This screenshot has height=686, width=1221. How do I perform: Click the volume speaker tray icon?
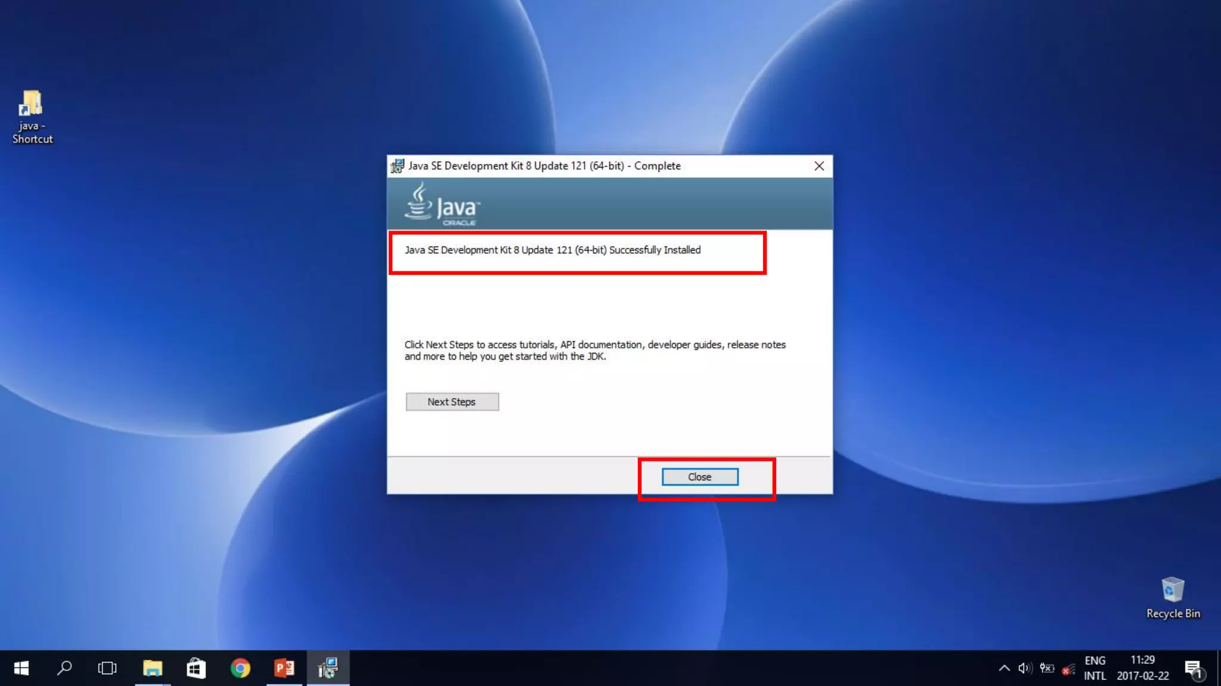tap(1025, 668)
